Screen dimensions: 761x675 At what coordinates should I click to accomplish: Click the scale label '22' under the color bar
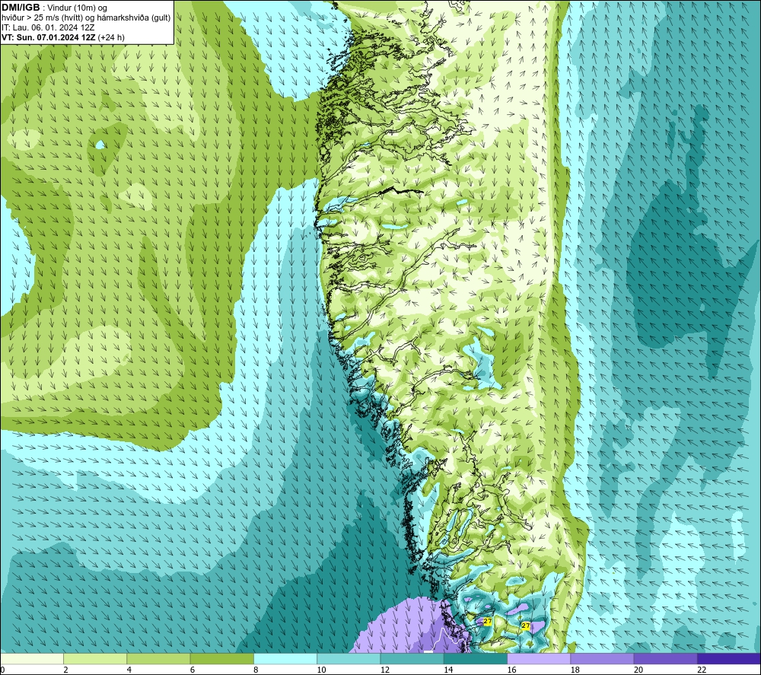(x=702, y=670)
